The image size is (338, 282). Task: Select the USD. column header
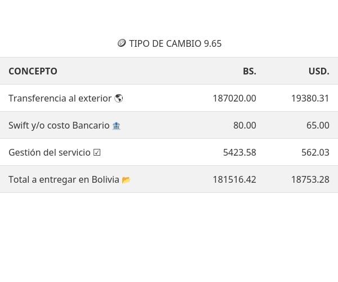coord(318,71)
